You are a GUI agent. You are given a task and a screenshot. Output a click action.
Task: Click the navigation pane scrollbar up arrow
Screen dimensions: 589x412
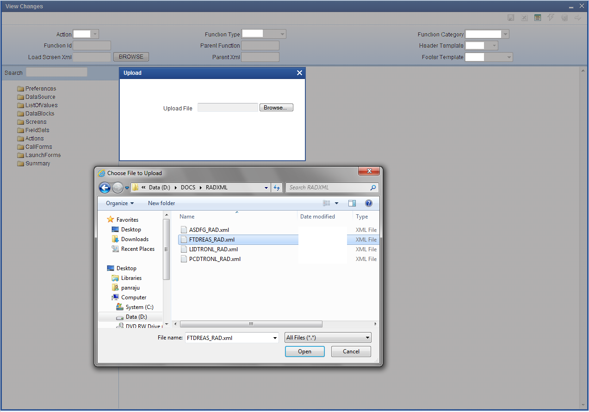(167, 216)
